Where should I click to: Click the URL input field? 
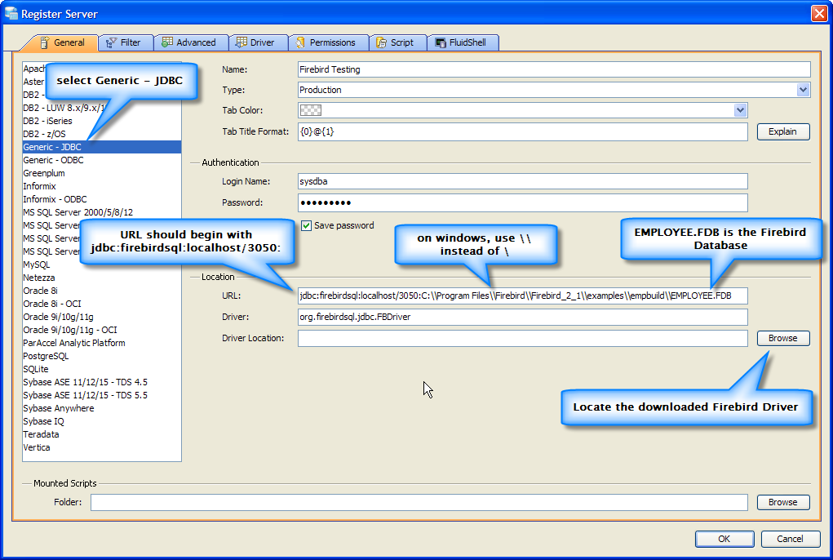523,296
